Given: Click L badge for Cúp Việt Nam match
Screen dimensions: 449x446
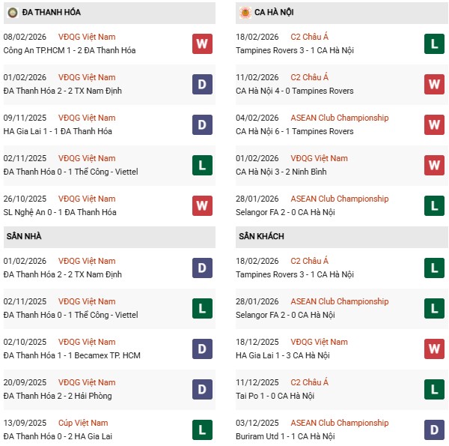Looking at the screenshot, I should (x=201, y=430).
